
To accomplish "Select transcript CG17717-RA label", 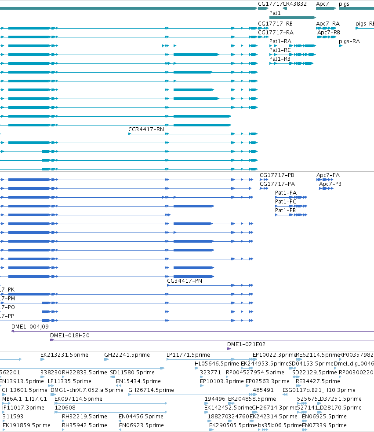I will (276, 33).
